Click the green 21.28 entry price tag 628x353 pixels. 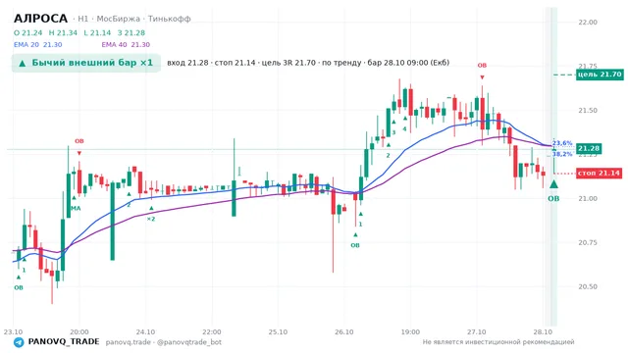click(589, 148)
